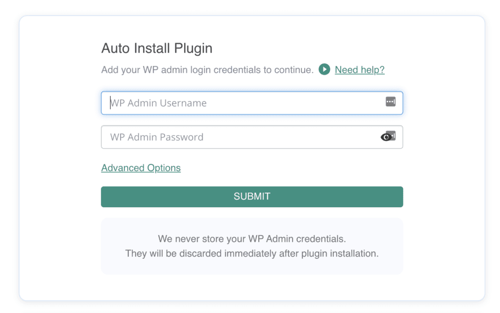
Task: Click 'We never store your WP Admin credentials.' text
Action: point(252,239)
